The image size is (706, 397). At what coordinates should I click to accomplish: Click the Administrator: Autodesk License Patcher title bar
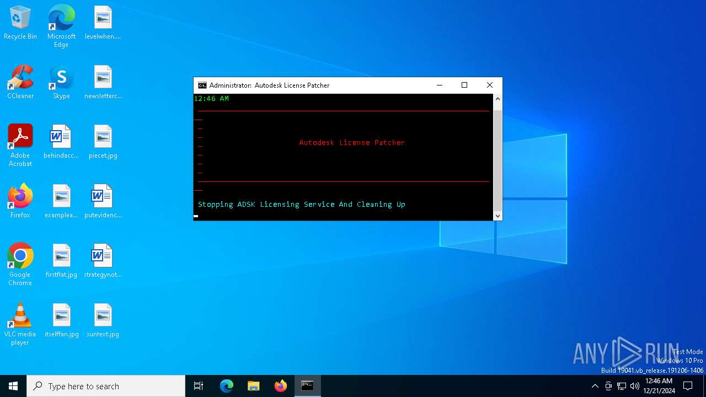[311, 85]
